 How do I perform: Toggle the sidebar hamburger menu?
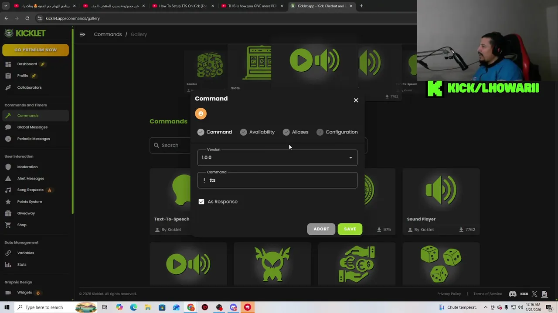[x=82, y=34]
